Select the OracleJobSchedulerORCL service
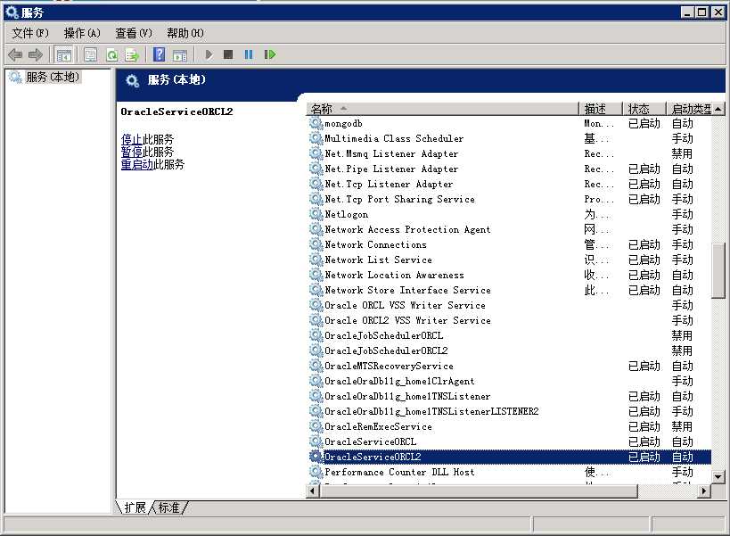Viewport: 730px width, 536px height. [x=509, y=335]
